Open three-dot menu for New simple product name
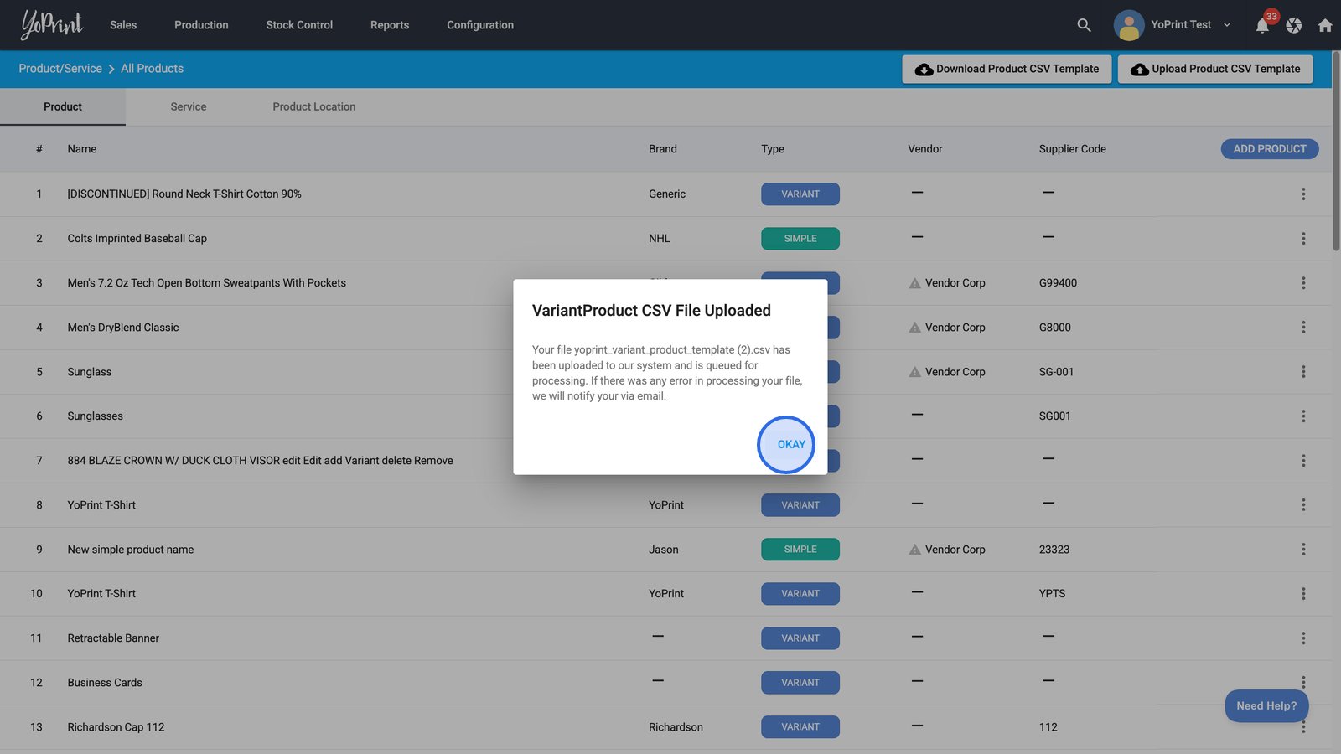Image resolution: width=1341 pixels, height=754 pixels. pyautogui.click(x=1302, y=550)
